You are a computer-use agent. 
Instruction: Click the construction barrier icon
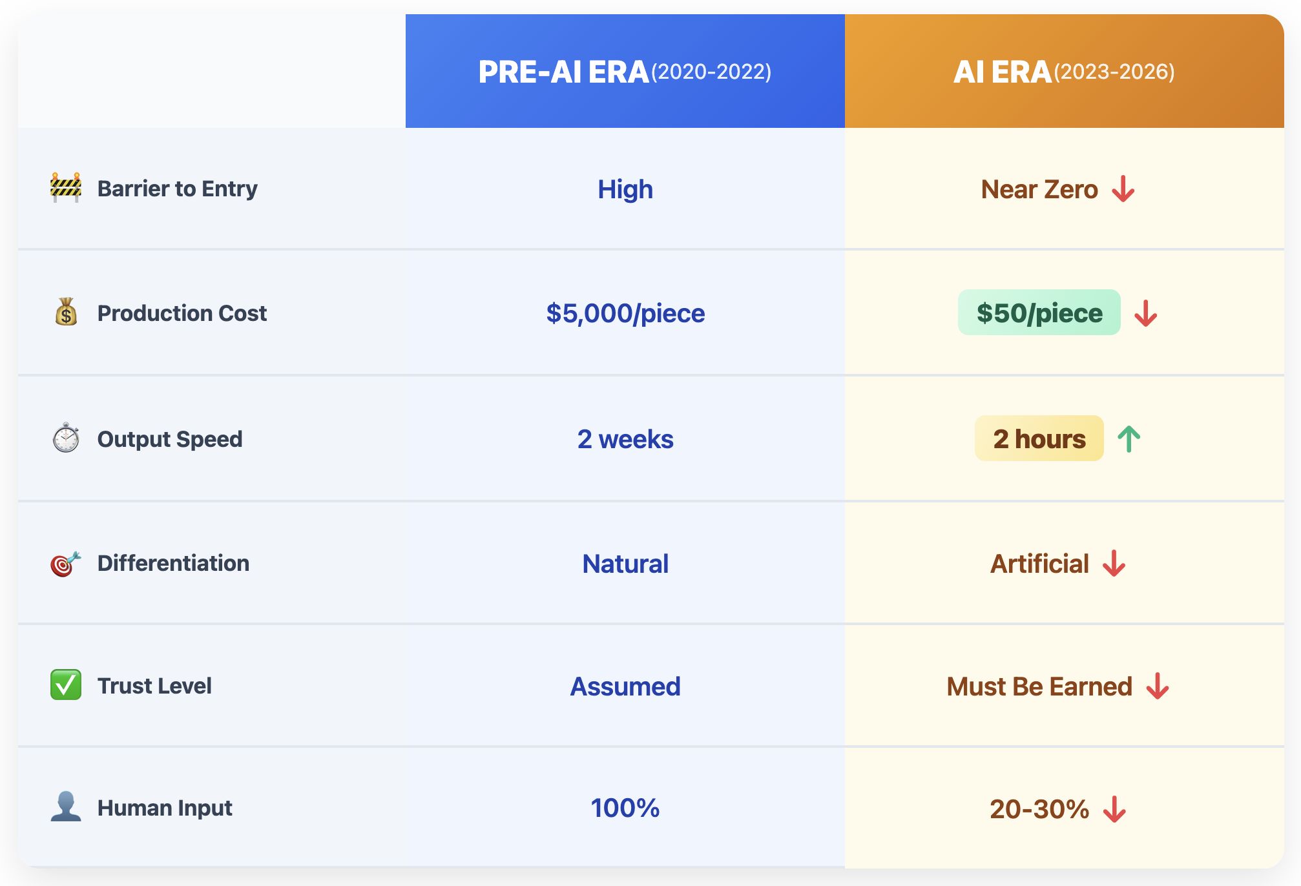coord(66,188)
